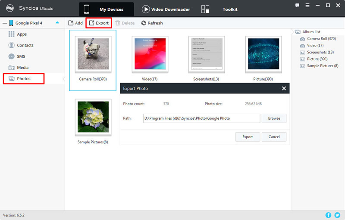The height and width of the screenshot is (220, 345).
Task: Open Photos in the sidebar
Action: pyautogui.click(x=24, y=79)
